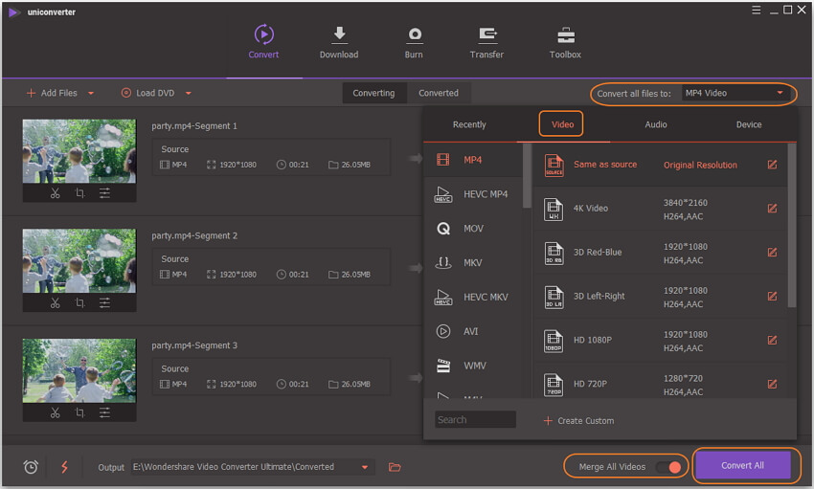Open output folder icon
Screen dimensions: 814x489
(x=395, y=467)
